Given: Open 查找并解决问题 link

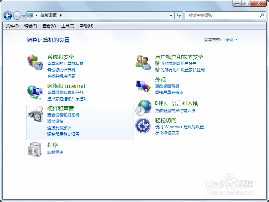Looking at the screenshot, I should pyautogui.click(x=61, y=76).
